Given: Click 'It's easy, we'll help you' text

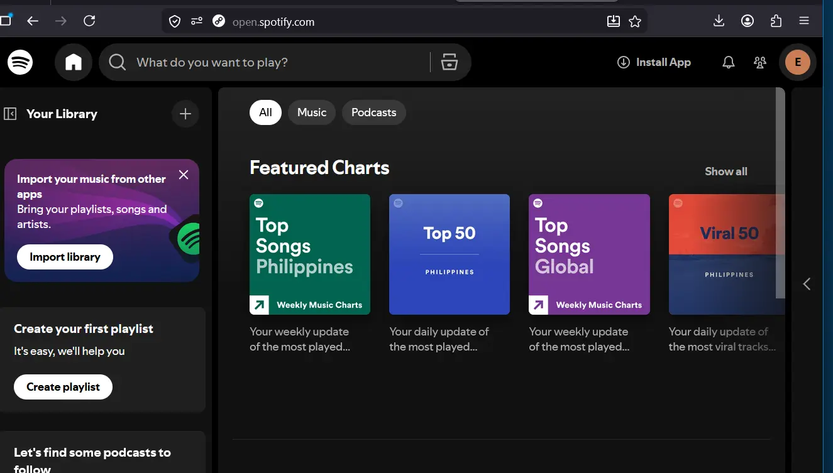Looking at the screenshot, I should [69, 351].
